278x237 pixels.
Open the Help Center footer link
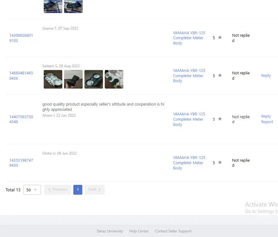pyautogui.click(x=139, y=231)
